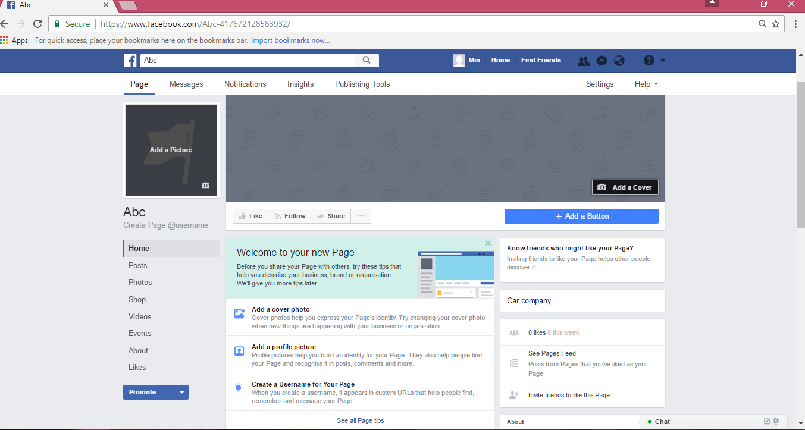
Task: Expand the Help dropdown menu
Action: (646, 84)
